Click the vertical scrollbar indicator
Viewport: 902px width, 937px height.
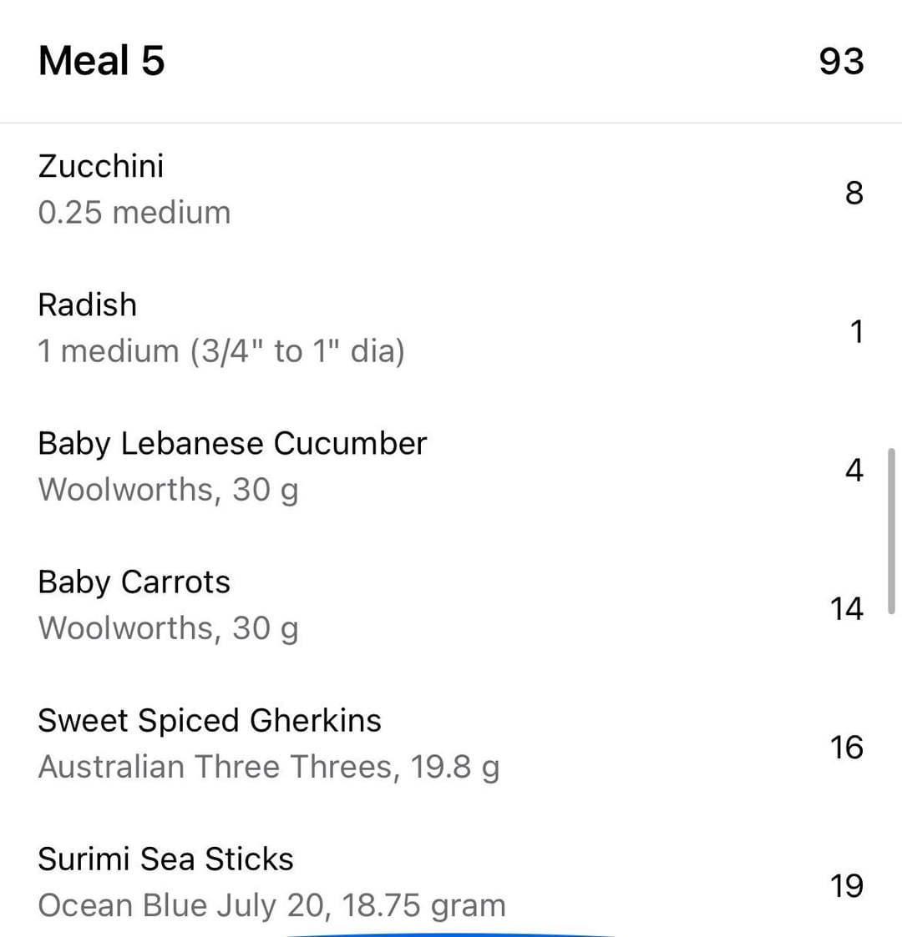point(891,531)
